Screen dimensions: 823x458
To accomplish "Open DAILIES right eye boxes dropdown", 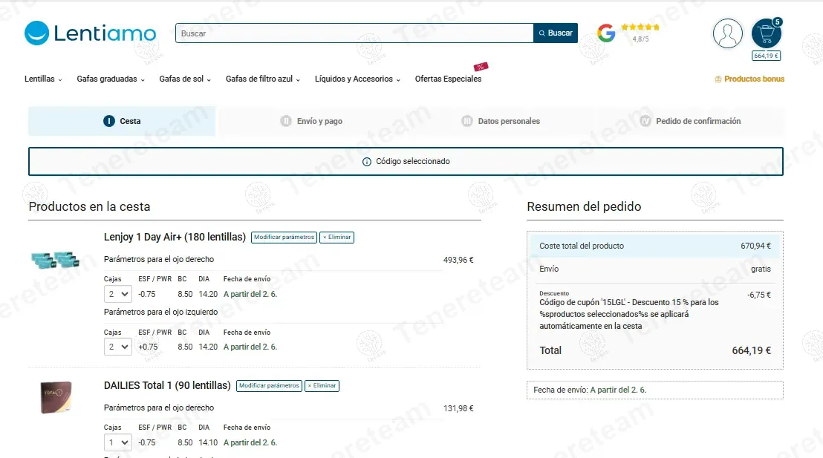I will click(x=117, y=442).
